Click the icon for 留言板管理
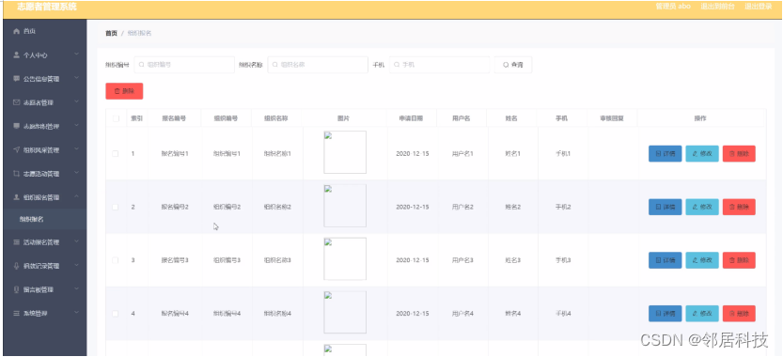Viewport: 783px width, 357px height. tap(16, 289)
